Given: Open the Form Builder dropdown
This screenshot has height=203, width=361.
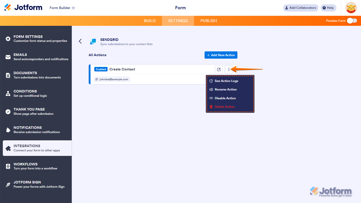Looking at the screenshot, I should [x=62, y=8].
